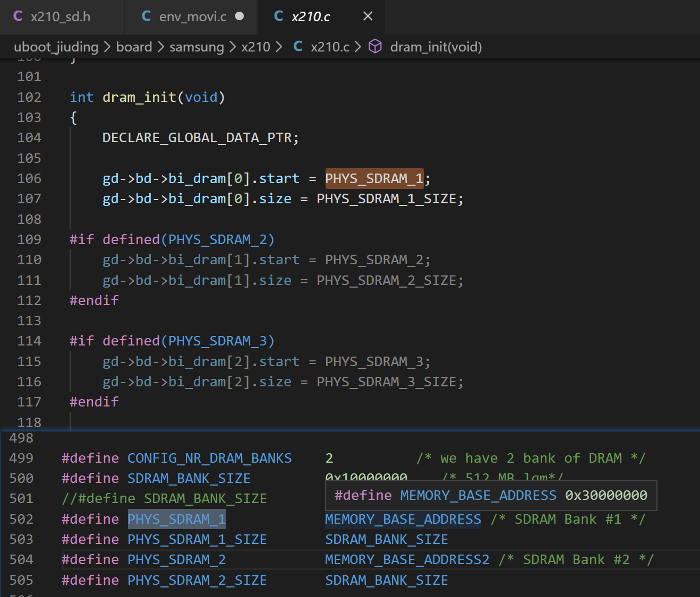Expand chevron after x210 folder breadcrumb

click(x=279, y=47)
